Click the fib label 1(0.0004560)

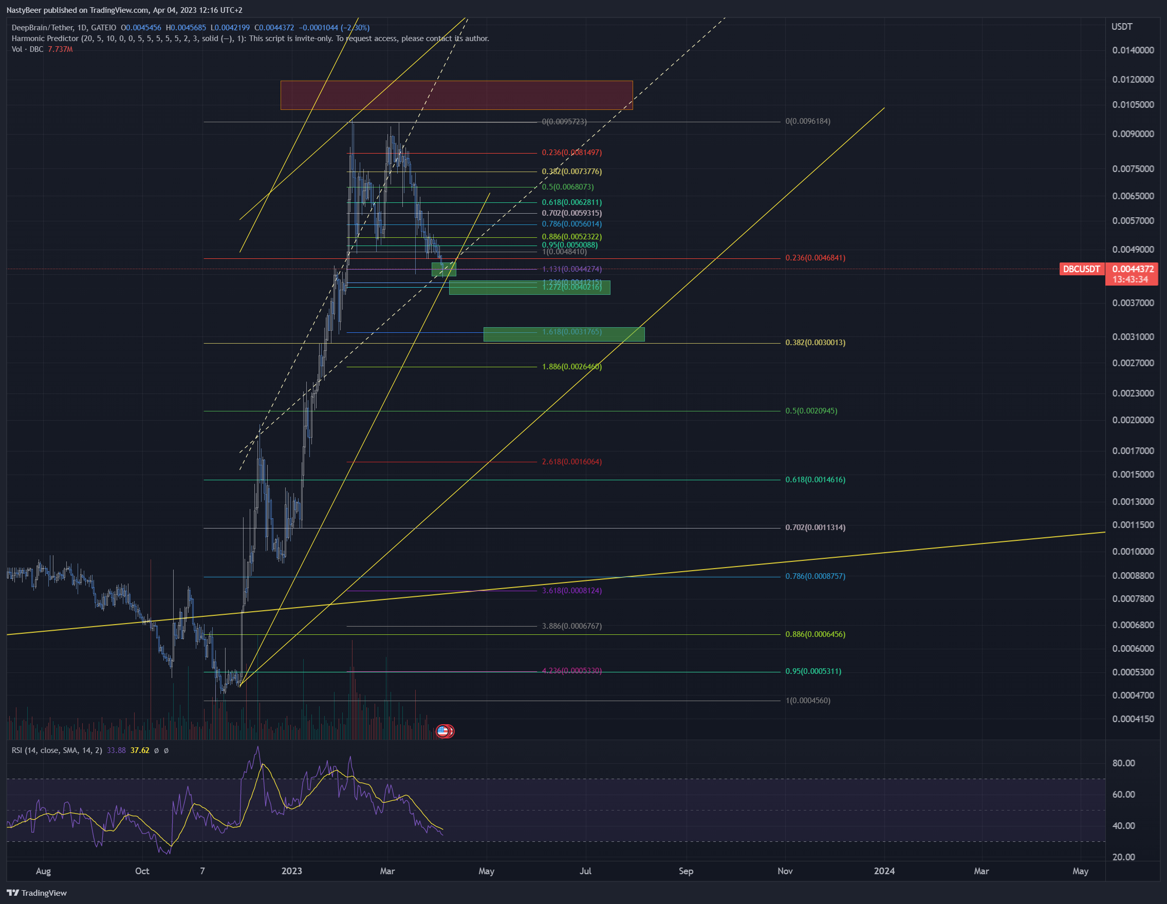pos(807,701)
